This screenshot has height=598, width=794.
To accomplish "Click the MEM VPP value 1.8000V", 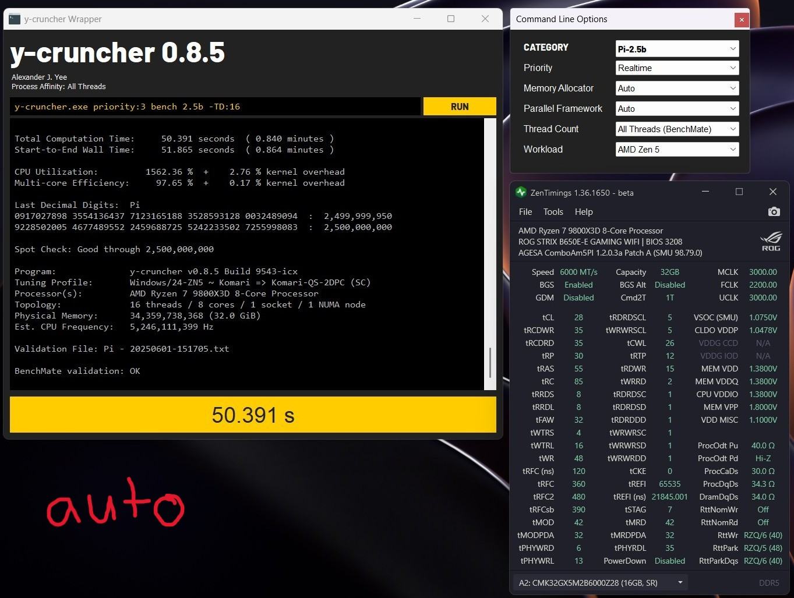I will point(763,407).
